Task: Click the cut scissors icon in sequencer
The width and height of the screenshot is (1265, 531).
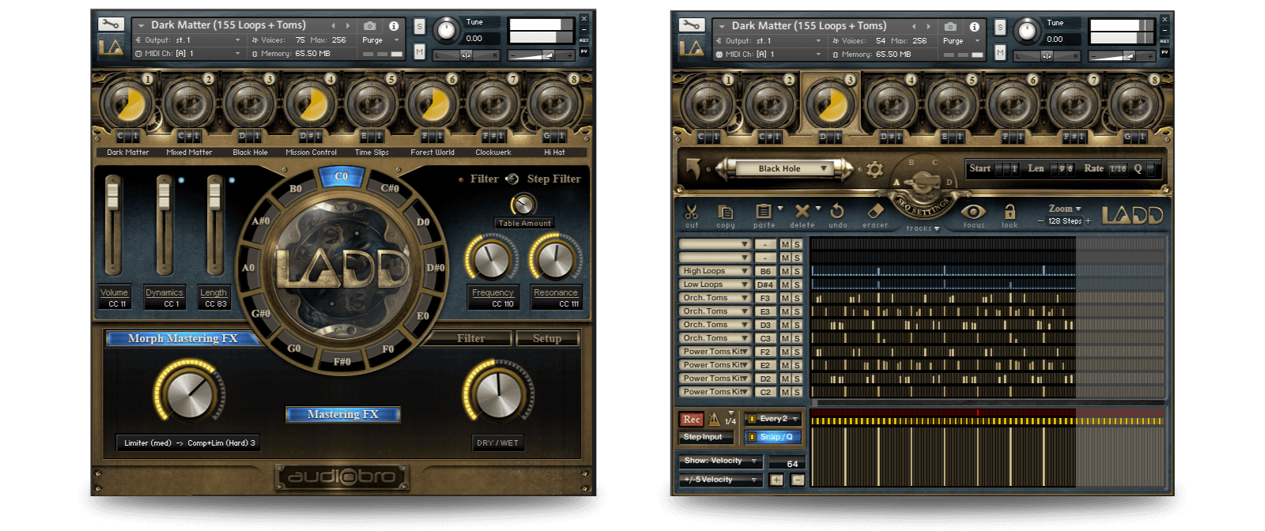Action: pyautogui.click(x=692, y=212)
